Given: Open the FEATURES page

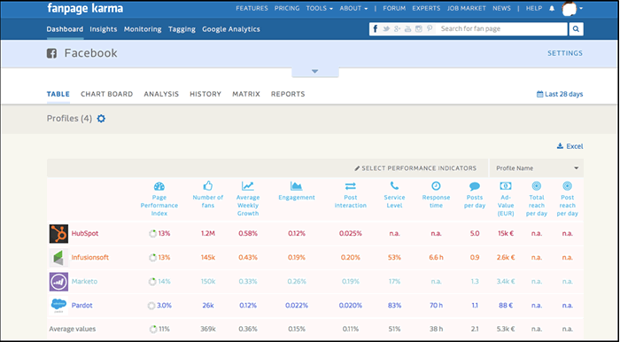Looking at the screenshot, I should (x=252, y=8).
